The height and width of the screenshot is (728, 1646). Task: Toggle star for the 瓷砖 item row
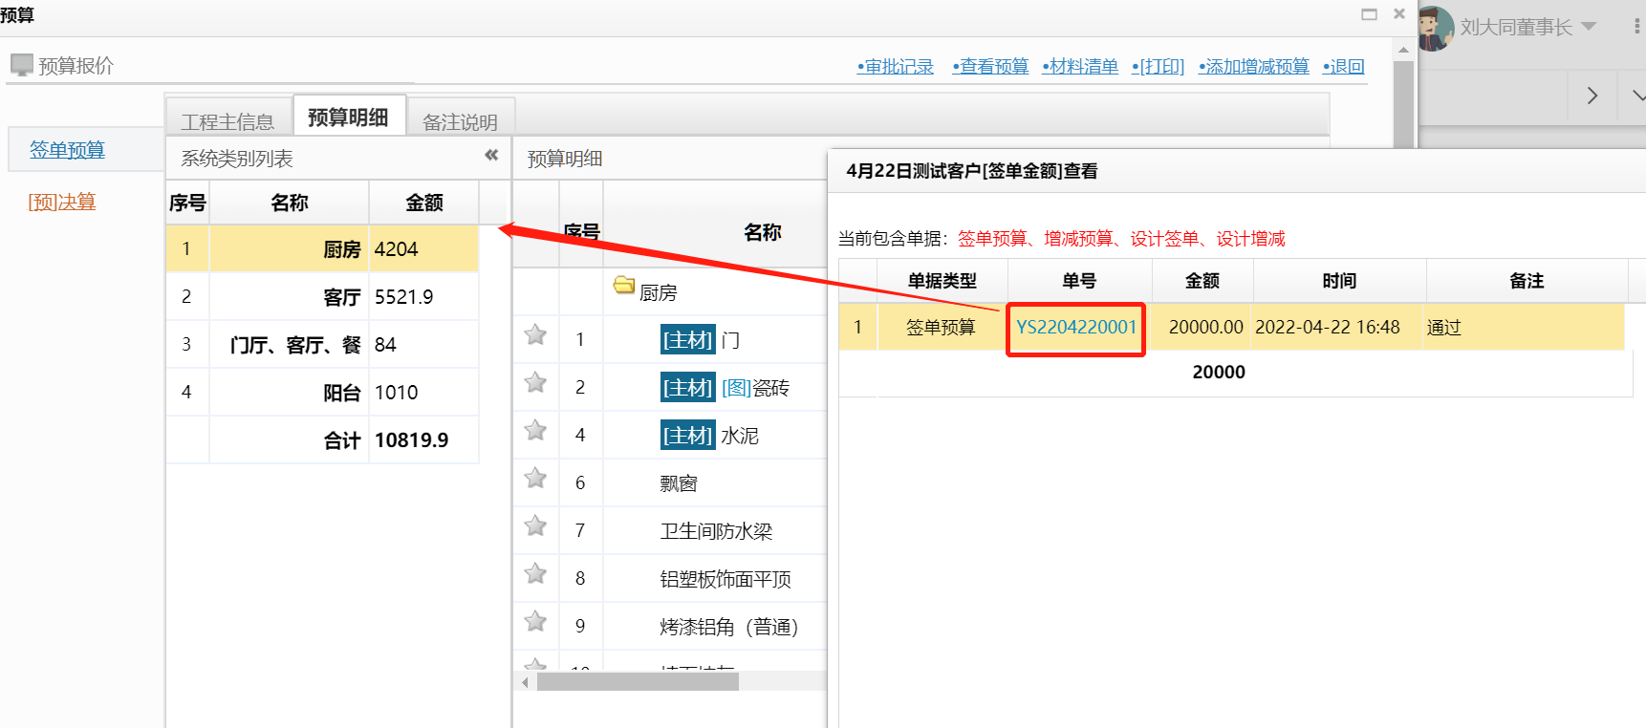coord(535,383)
